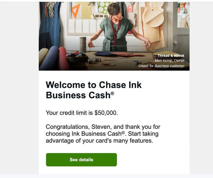
Task: Click the registered trademark symbol after Cash heading
Action: click(x=112, y=93)
